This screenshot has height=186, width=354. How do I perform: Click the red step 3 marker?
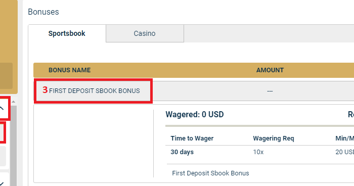(x=45, y=90)
